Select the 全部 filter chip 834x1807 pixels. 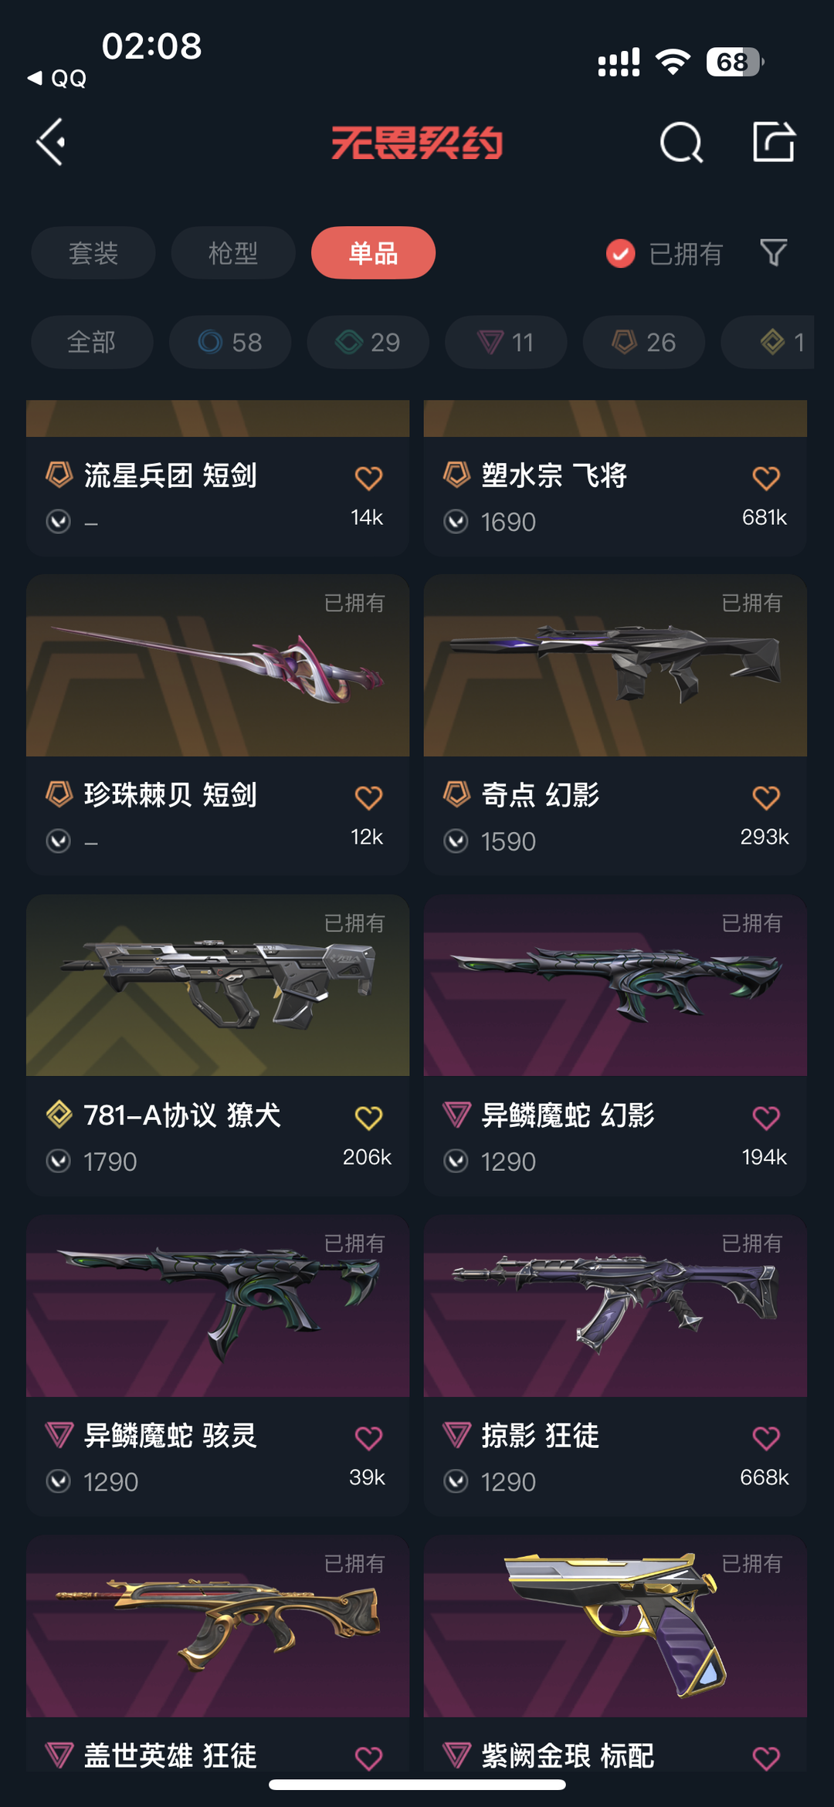click(92, 342)
